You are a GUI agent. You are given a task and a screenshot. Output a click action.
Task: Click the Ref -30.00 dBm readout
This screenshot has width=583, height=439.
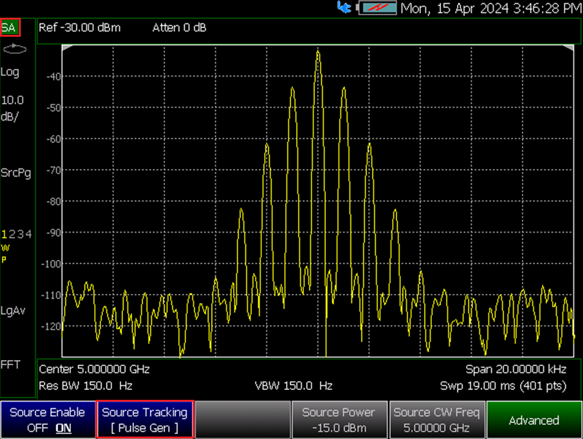point(80,28)
